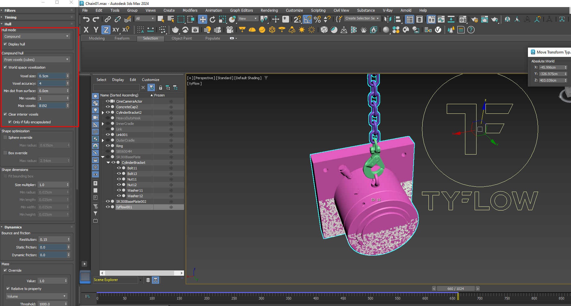Toggle the Display hull checkbox
This screenshot has width=571, height=306.
pos(5,44)
